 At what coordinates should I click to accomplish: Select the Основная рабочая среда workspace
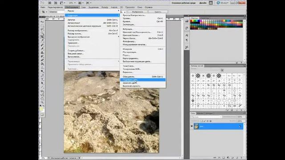(x=183, y=3)
